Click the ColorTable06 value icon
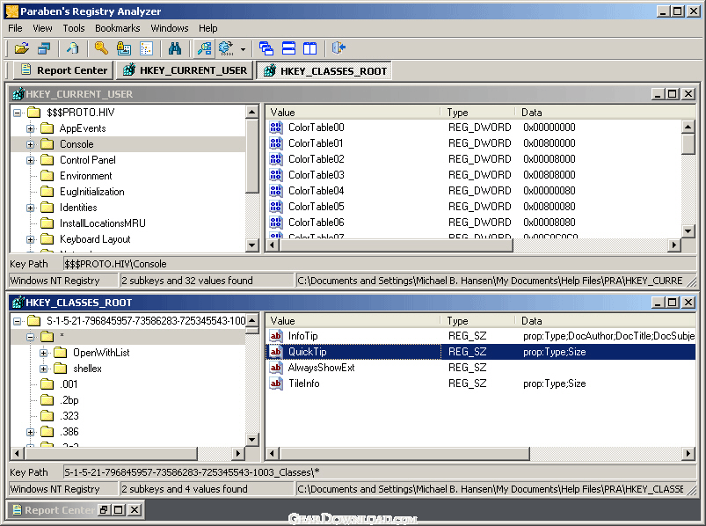Image resolution: width=706 pixels, height=526 pixels. (x=276, y=223)
